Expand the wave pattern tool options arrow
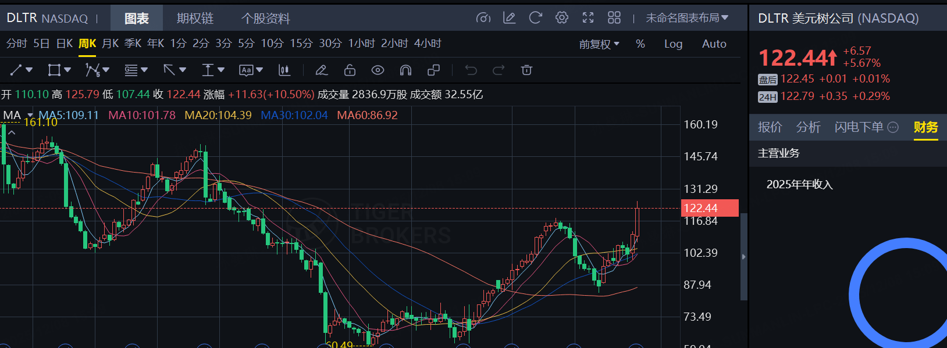 point(106,70)
